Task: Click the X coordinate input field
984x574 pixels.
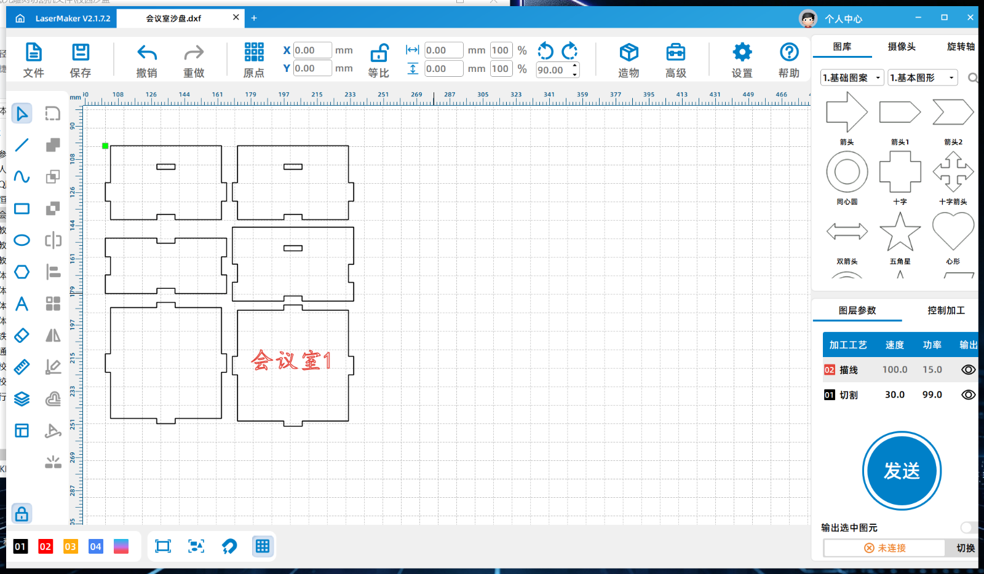Action: [x=312, y=50]
